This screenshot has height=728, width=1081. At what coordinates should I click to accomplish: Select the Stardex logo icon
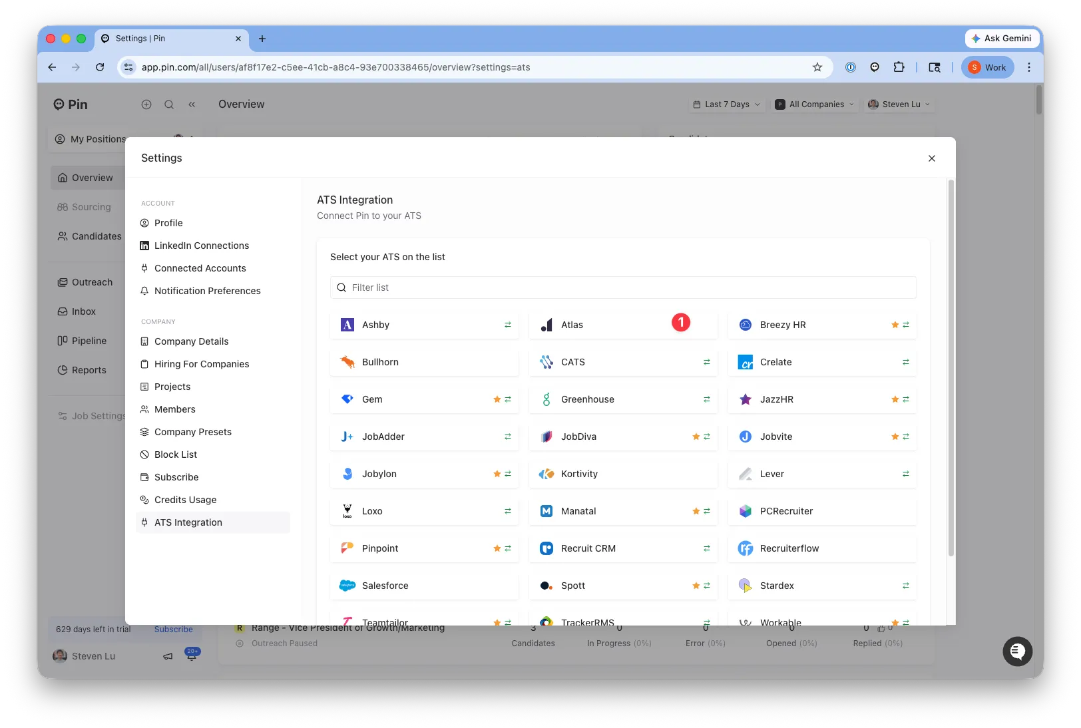pyautogui.click(x=746, y=586)
